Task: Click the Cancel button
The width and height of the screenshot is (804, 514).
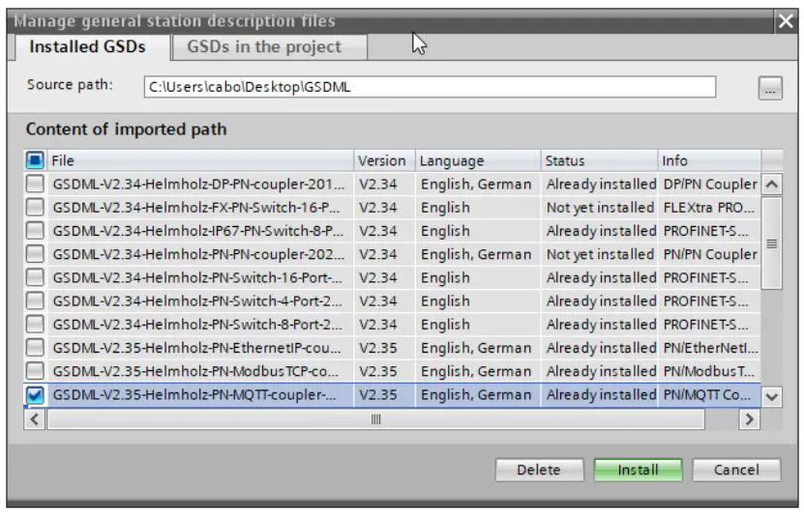Action: coord(736,470)
